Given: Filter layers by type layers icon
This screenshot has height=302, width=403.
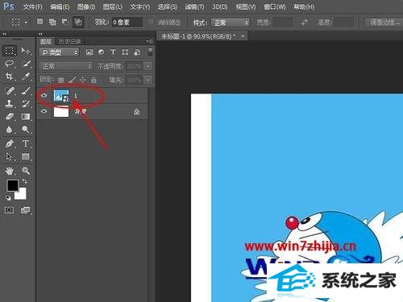Looking at the screenshot, I should [113, 52].
